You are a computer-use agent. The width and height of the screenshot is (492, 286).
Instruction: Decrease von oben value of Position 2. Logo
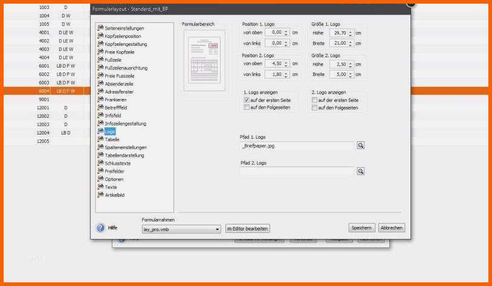[x=286, y=66]
